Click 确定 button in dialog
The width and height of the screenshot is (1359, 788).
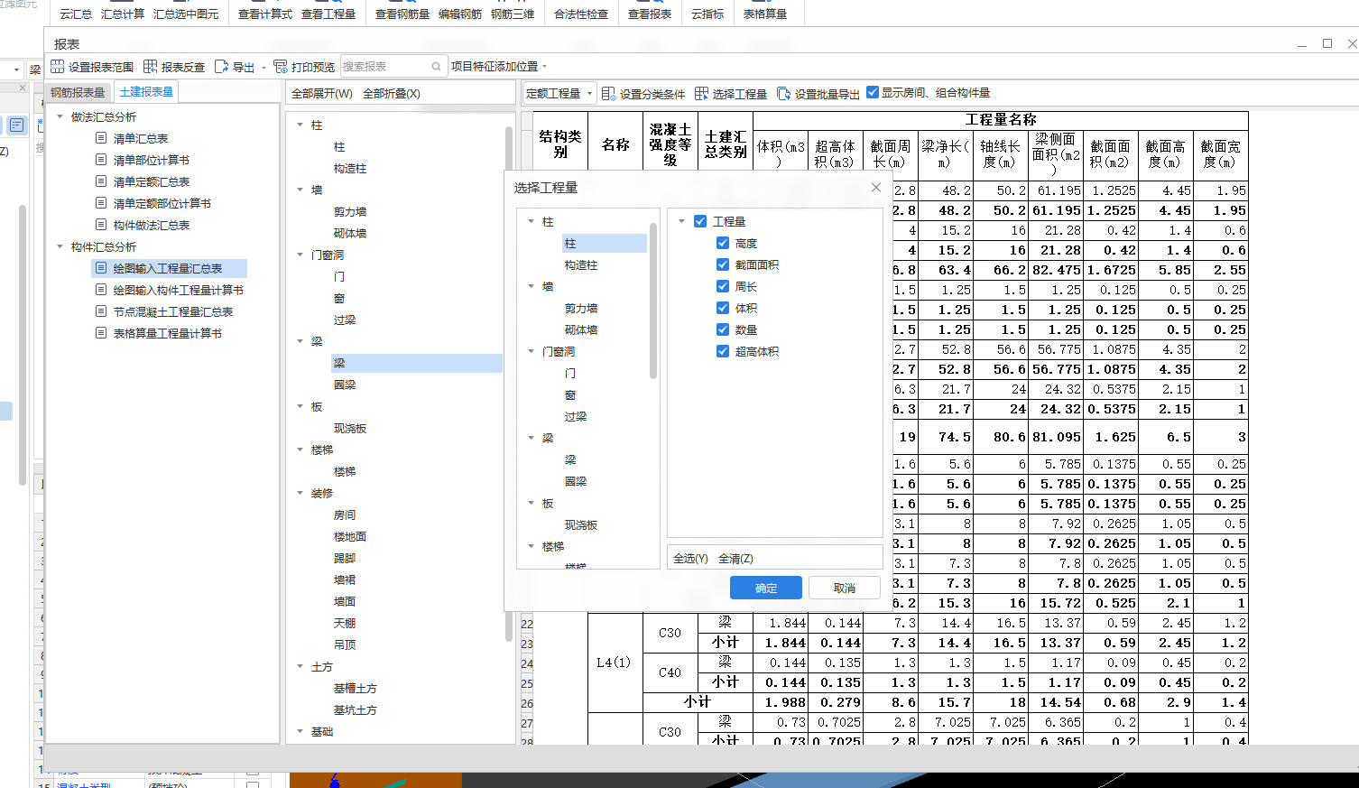766,588
